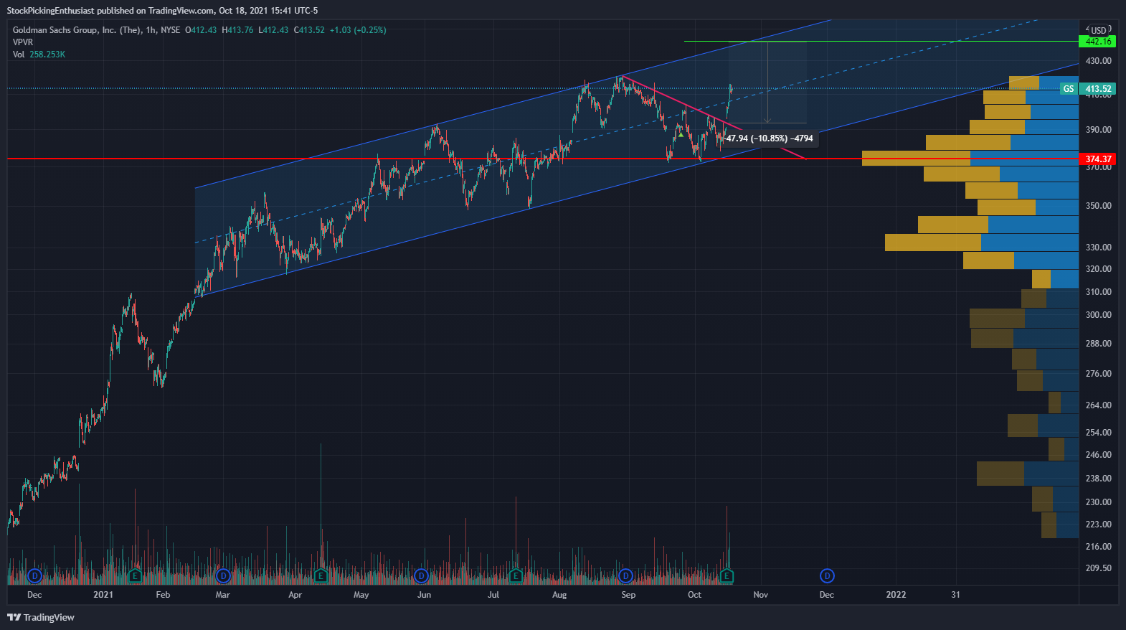The image size is (1126, 630).
Task: Click the earnings E marker between Oct and Nov
Action: pyautogui.click(x=727, y=575)
